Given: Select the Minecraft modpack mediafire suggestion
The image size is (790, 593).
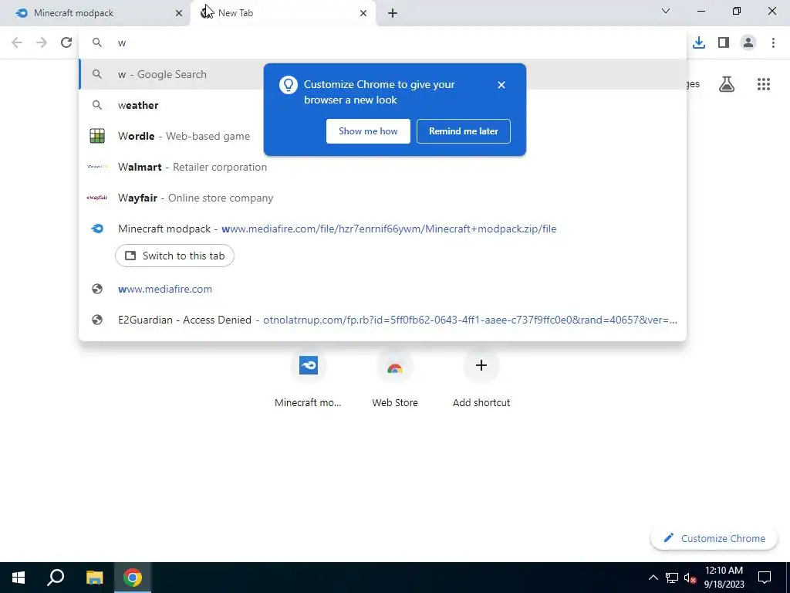Looking at the screenshot, I should point(383,229).
